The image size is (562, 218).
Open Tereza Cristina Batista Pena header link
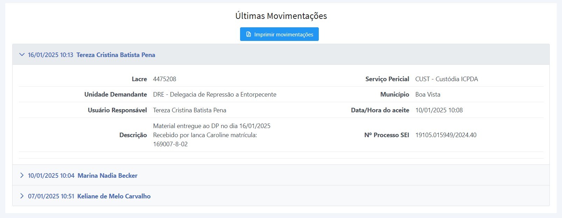tap(116, 55)
